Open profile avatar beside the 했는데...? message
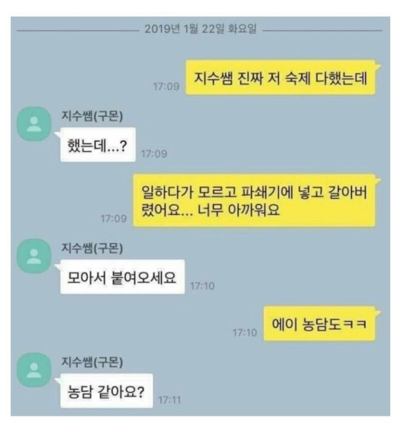The image size is (401, 436). [x=34, y=124]
